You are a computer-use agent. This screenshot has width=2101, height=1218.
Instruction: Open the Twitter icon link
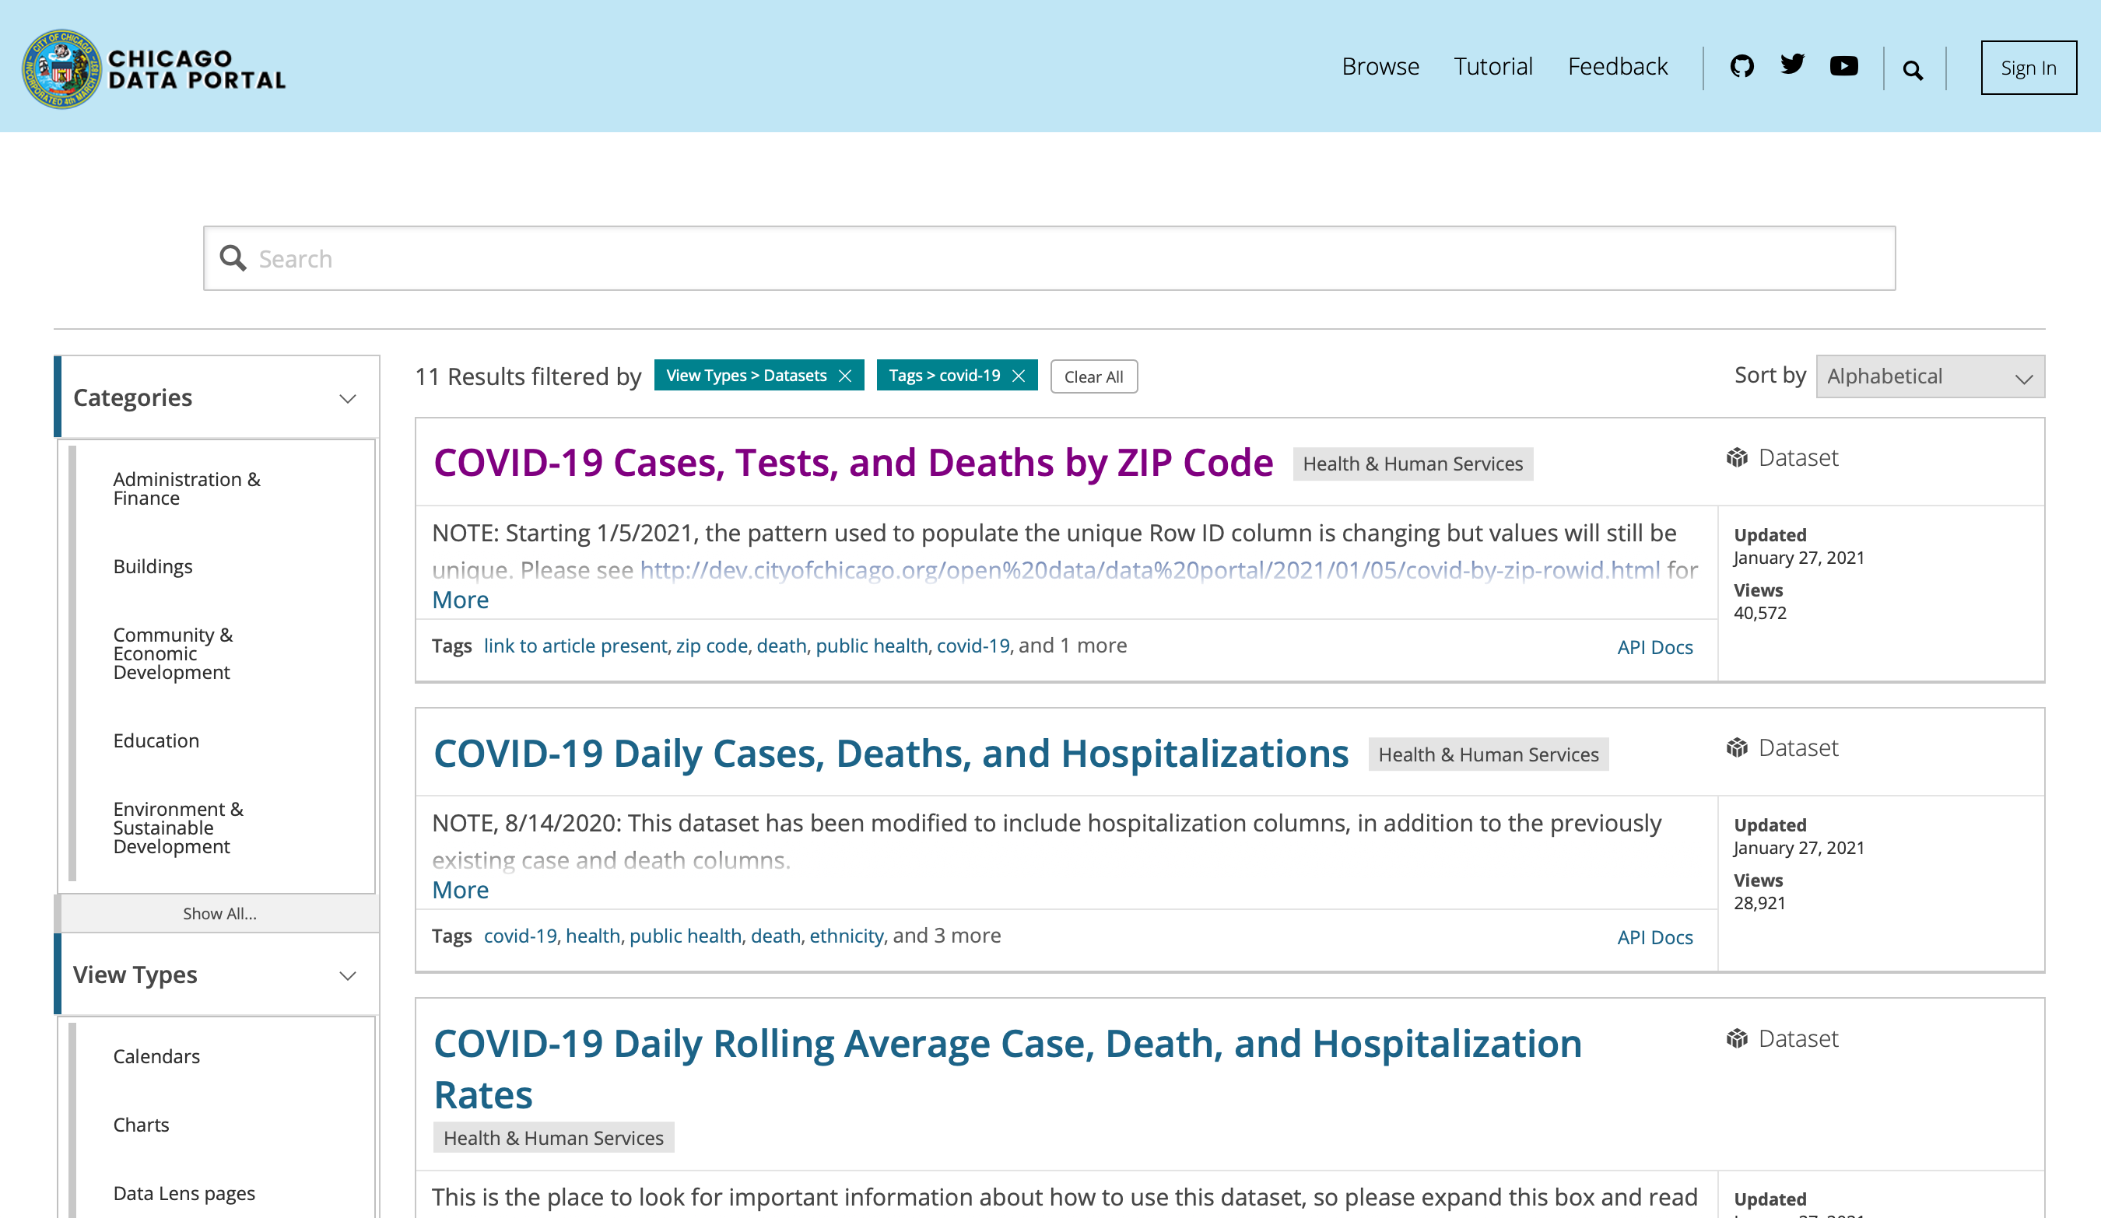pyautogui.click(x=1793, y=64)
